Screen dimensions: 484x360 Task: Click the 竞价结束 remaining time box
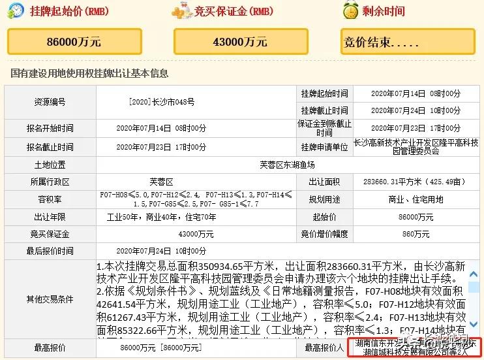pyautogui.click(x=408, y=41)
